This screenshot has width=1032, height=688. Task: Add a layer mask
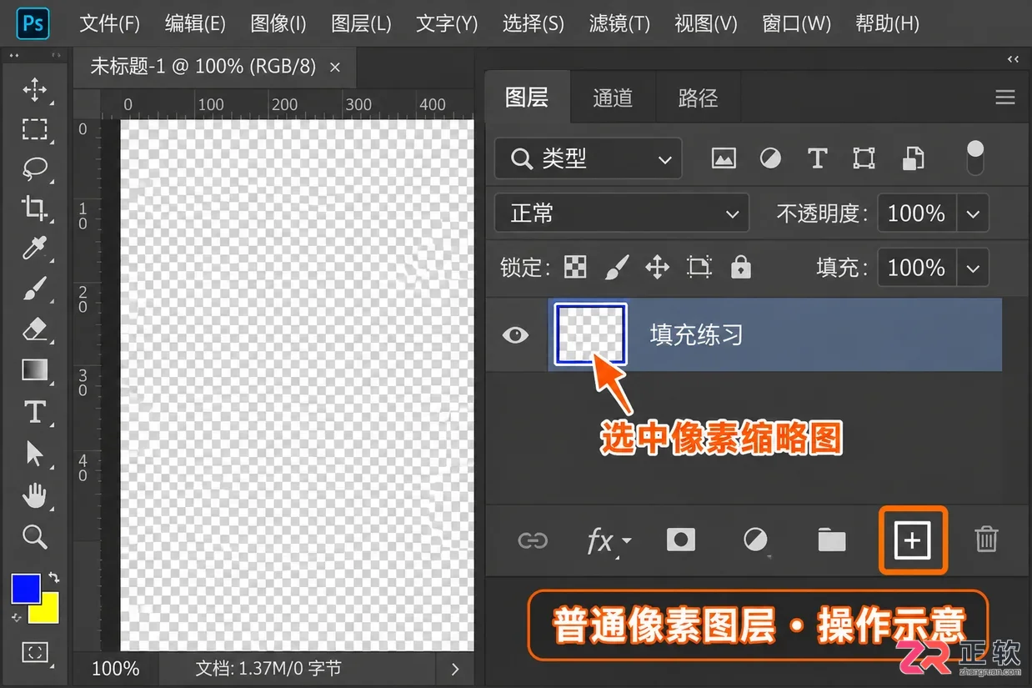(x=681, y=540)
